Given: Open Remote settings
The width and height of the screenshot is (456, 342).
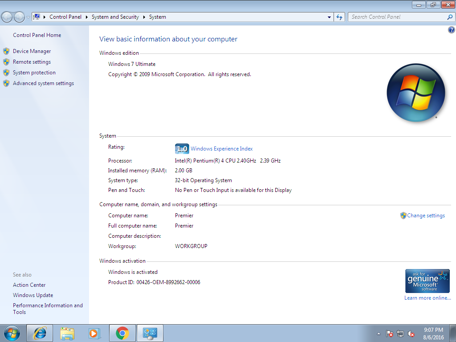Looking at the screenshot, I should pos(32,62).
